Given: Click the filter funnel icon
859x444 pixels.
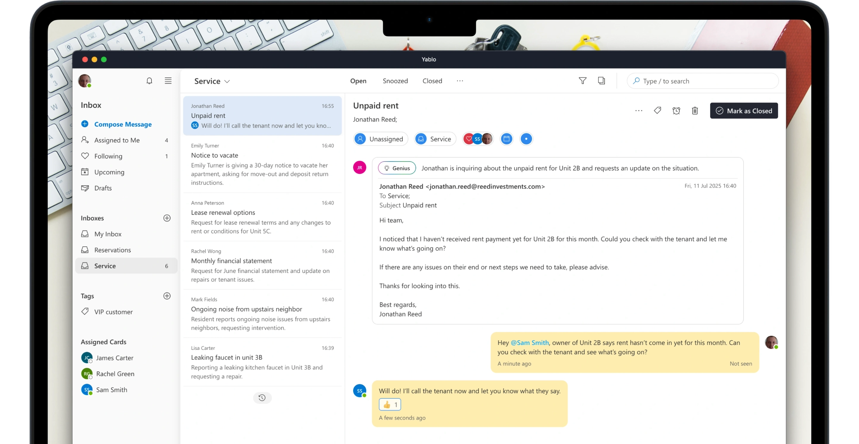Looking at the screenshot, I should (x=583, y=81).
